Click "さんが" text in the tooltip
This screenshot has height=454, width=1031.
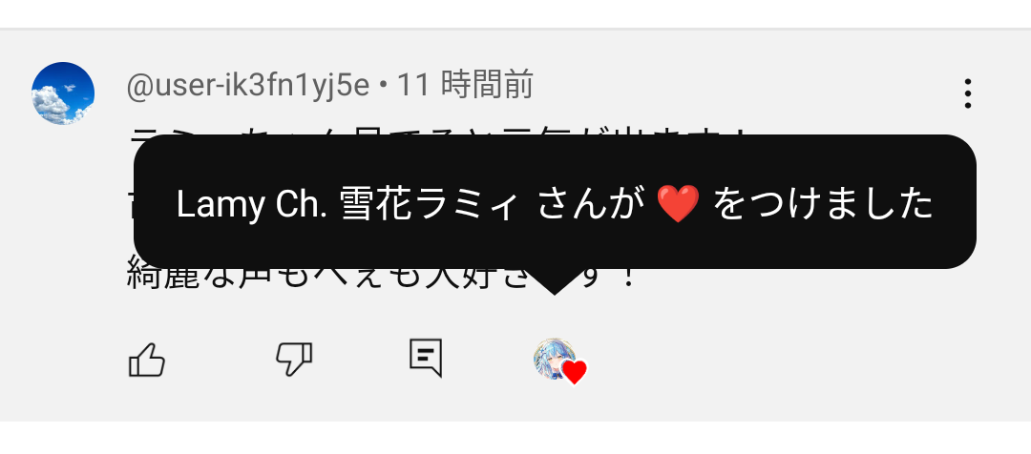[x=590, y=205]
